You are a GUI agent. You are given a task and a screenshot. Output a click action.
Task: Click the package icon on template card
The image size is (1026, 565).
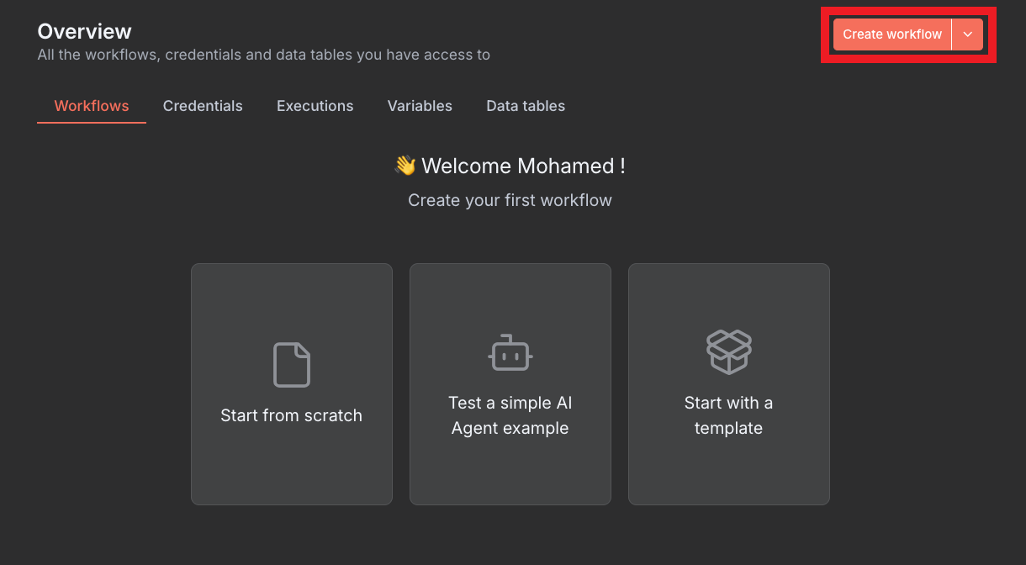728,351
